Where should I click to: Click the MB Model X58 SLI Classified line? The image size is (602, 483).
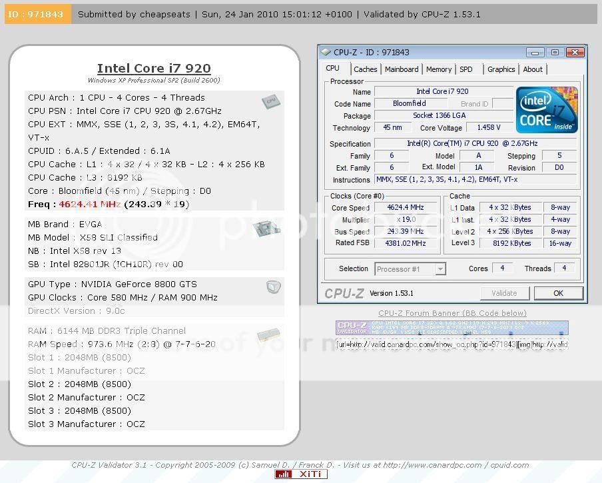pyautogui.click(x=93, y=238)
